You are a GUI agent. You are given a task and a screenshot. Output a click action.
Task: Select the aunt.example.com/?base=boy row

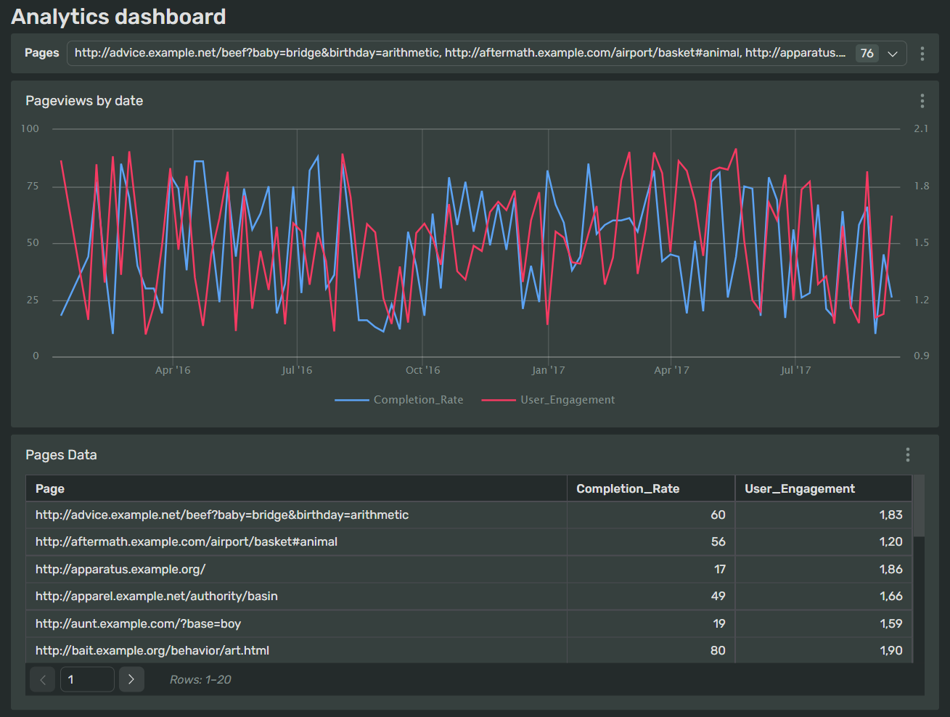point(469,624)
